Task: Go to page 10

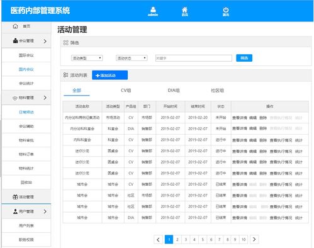Action: (244, 239)
